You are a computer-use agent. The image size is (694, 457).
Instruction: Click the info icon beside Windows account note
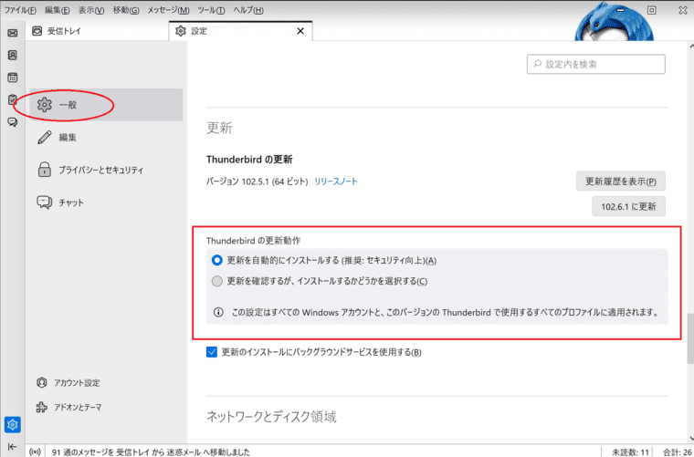pos(218,313)
